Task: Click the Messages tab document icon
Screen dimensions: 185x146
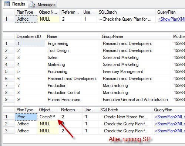Action: pos(33,5)
